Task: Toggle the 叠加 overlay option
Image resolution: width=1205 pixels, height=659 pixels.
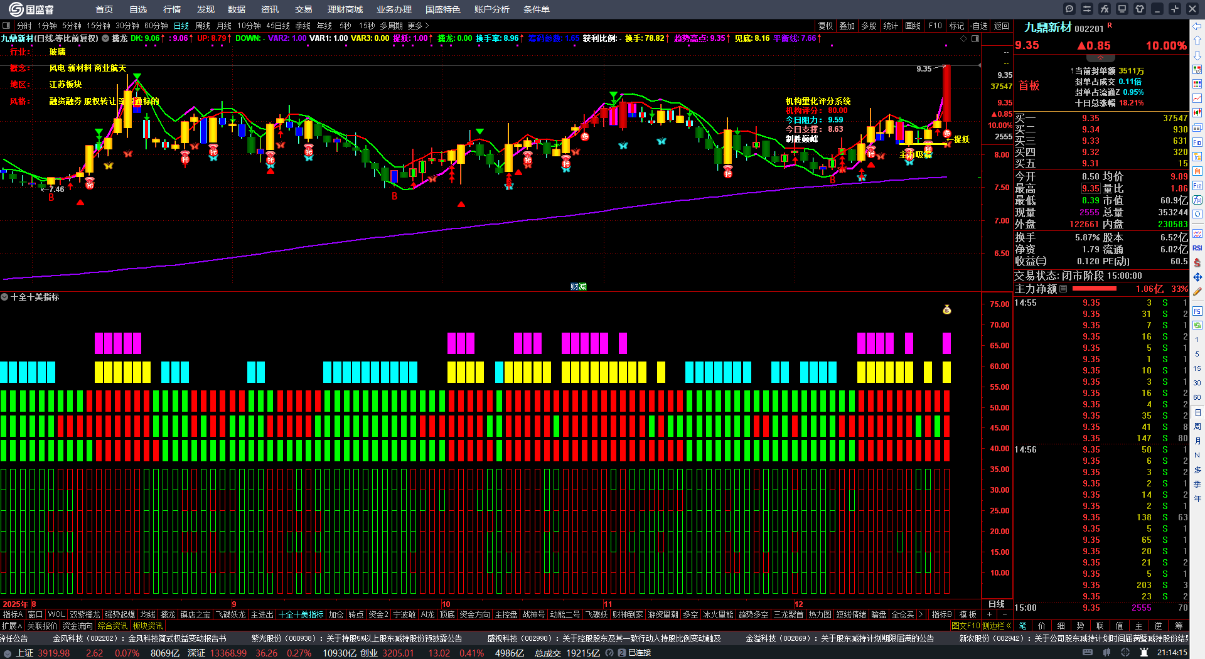Action: pyautogui.click(x=847, y=26)
